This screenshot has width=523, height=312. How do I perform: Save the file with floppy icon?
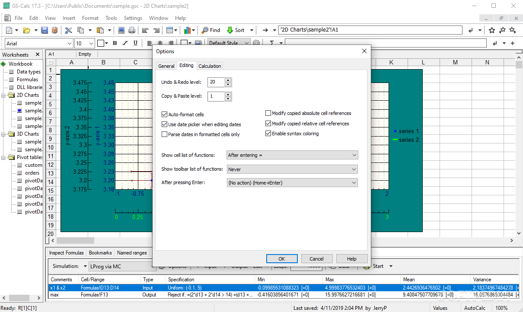coord(45,30)
